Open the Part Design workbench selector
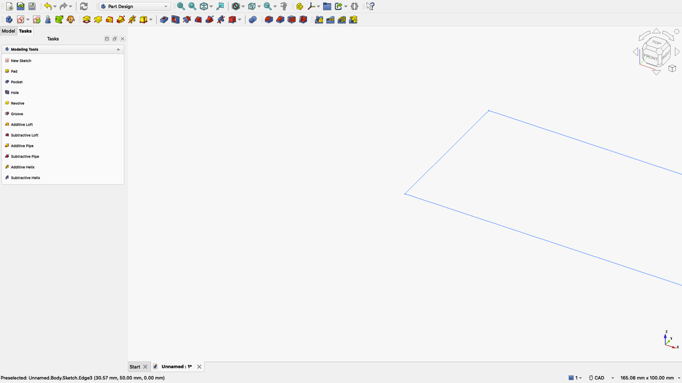 133,6
